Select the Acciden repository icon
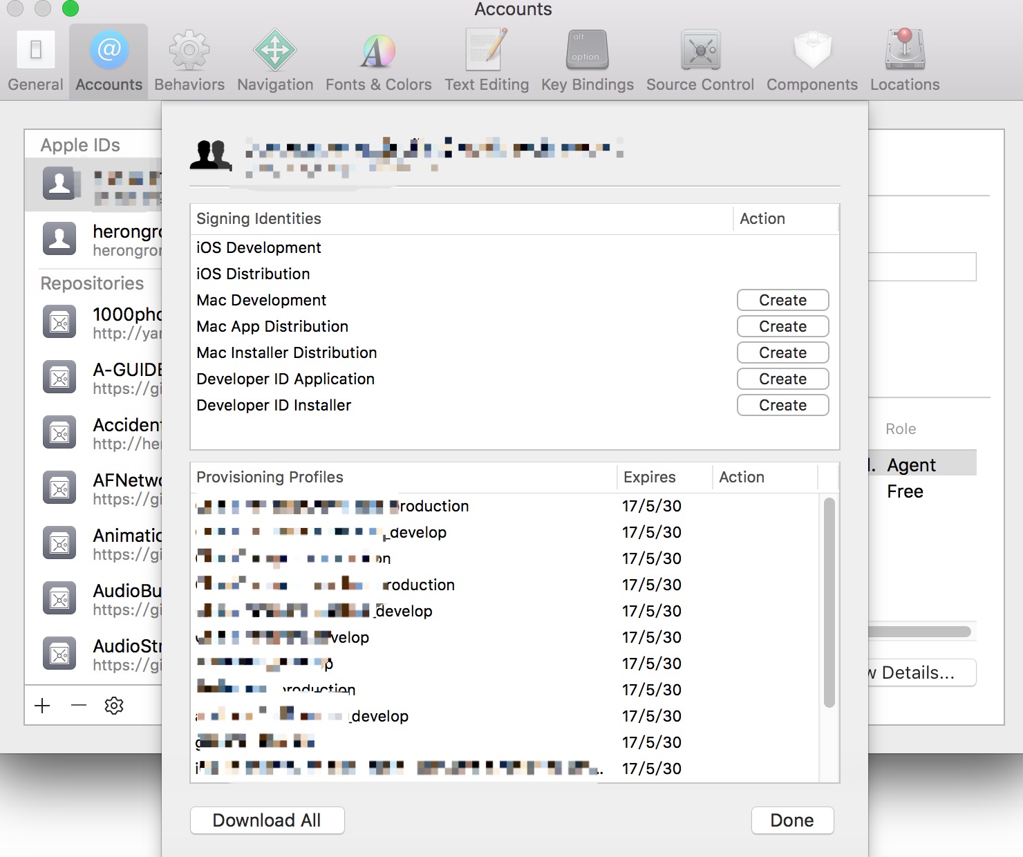 point(59,433)
